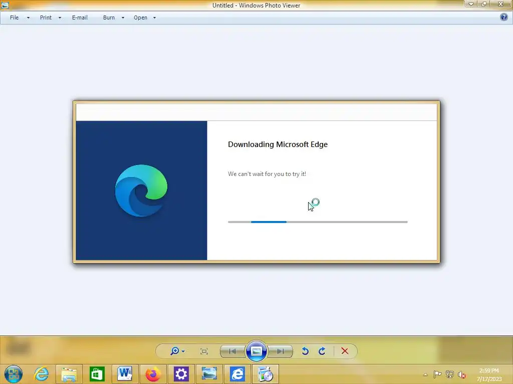Screen dimensions: 513x384
Task: Click the magnifier zoom icon
Action: tap(175, 351)
